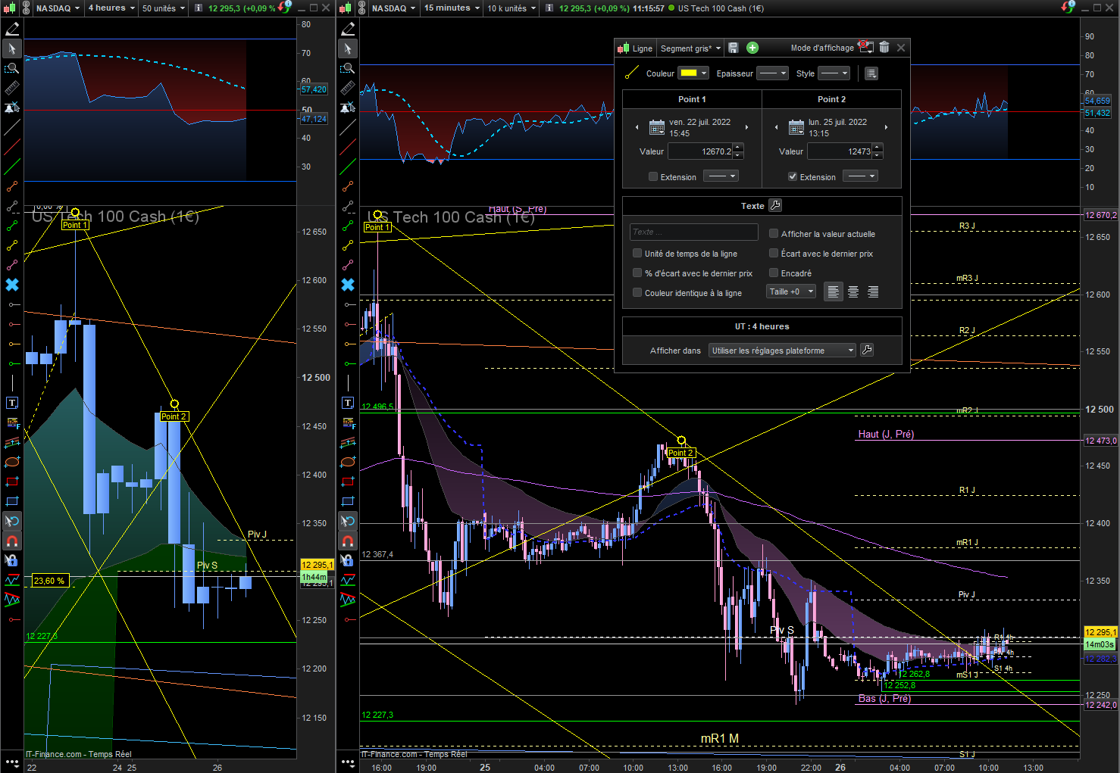Check 'Afficher la valeur actuelle'
Image resolution: width=1120 pixels, height=773 pixels.
(x=774, y=234)
